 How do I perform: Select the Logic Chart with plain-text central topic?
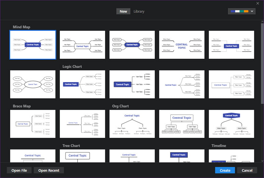coord(182,84)
